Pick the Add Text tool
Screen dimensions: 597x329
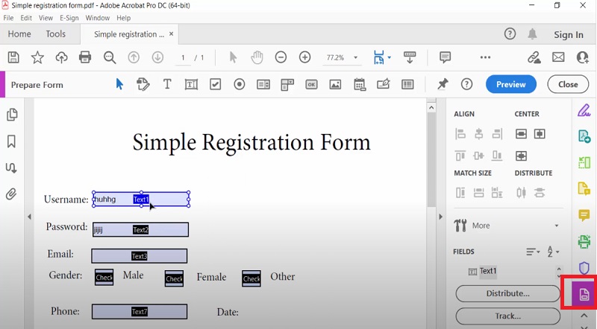coord(167,84)
